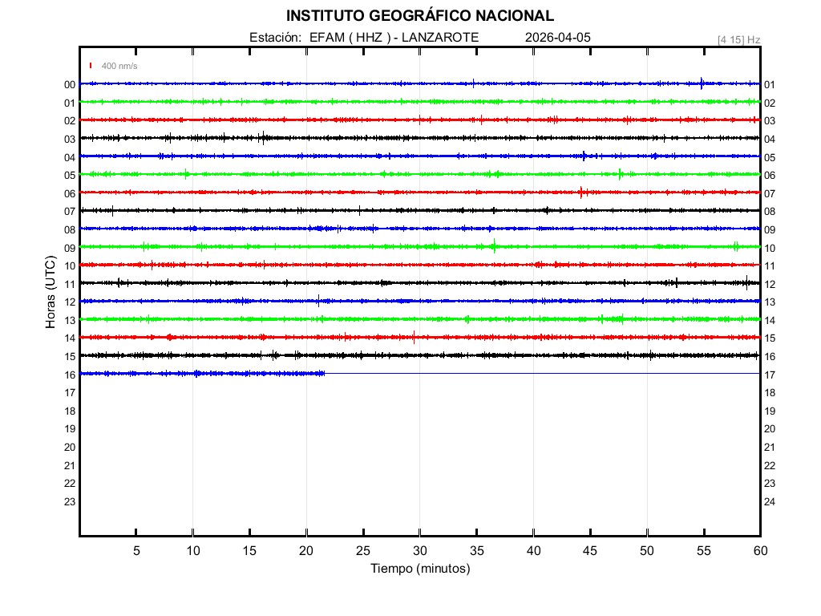Click the INSTITUTO GEOGRÁFICO NACIONAL title
821x616 pixels.
pos(420,15)
